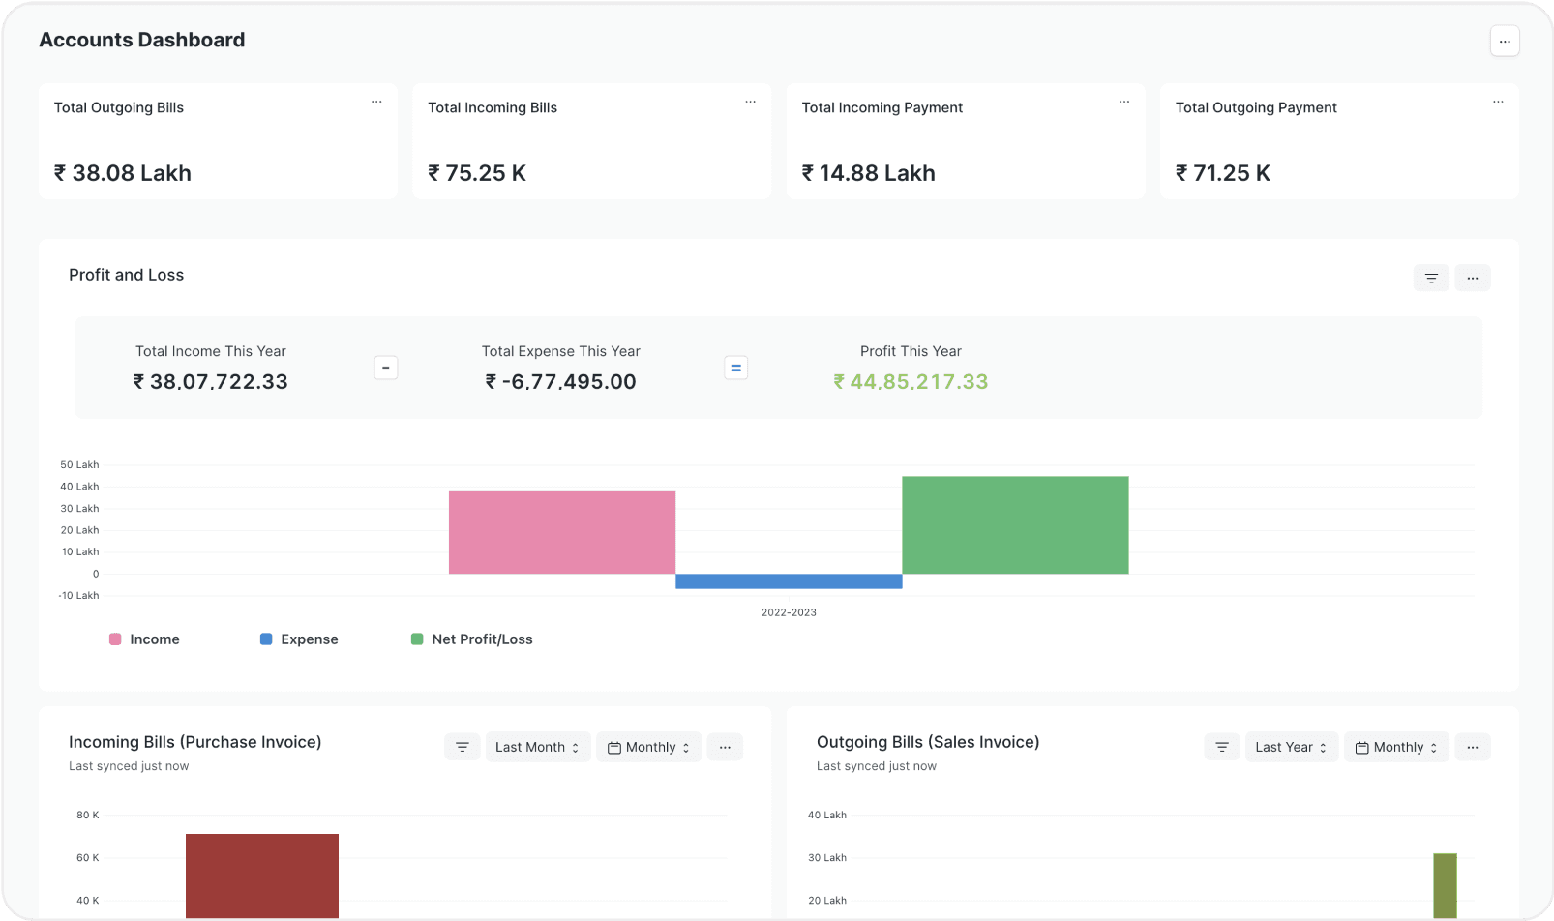Expand the Last Year period dropdown
The height and width of the screenshot is (921, 1554).
[x=1291, y=747]
